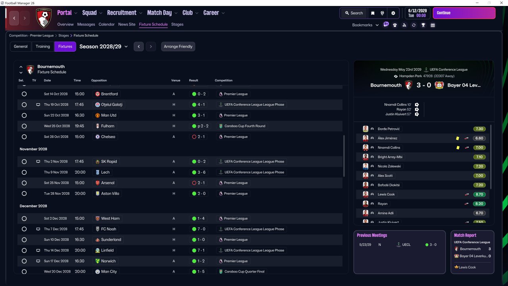Select the Oțelul Galați fixture radio button
This screenshot has width=508, height=286.
24,105
